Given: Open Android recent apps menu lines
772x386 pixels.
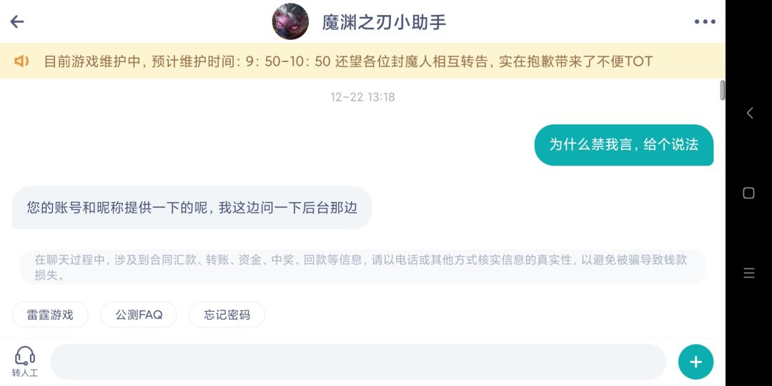Looking at the screenshot, I should point(749,273).
